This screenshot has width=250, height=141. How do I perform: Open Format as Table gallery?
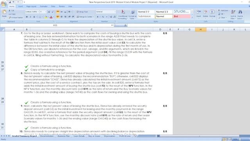(132, 14)
